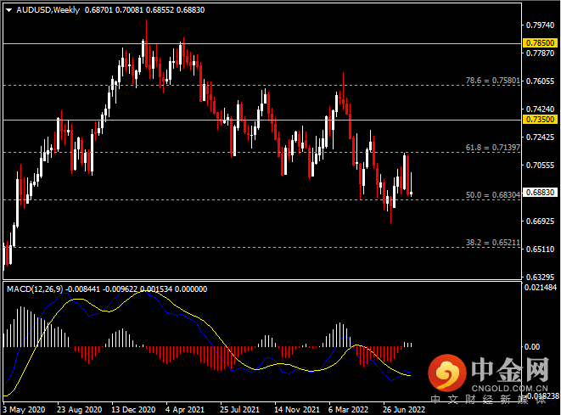
Task: Click the 14 Nov 2021 date label
Action: pyautogui.click(x=297, y=410)
